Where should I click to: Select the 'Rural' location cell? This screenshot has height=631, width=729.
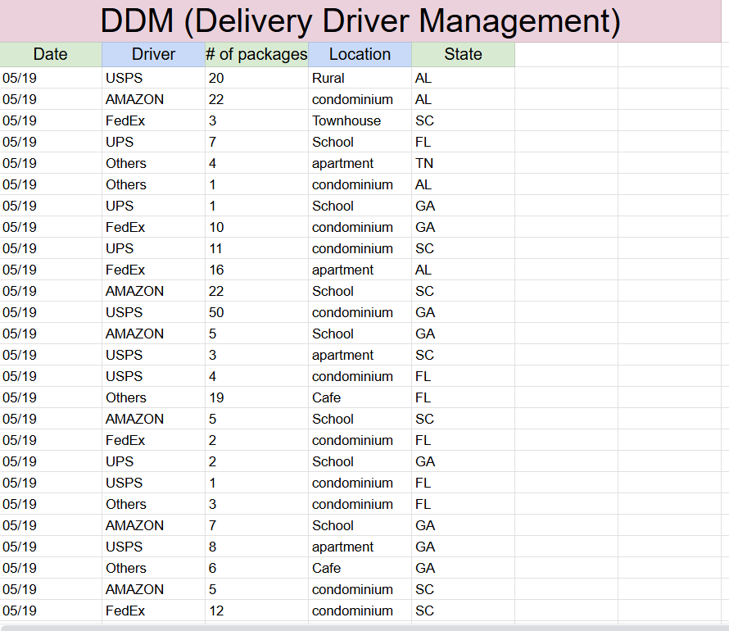[360, 78]
